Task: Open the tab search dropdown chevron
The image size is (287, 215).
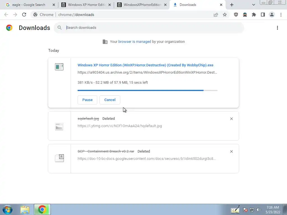Action: [x=253, y=5]
